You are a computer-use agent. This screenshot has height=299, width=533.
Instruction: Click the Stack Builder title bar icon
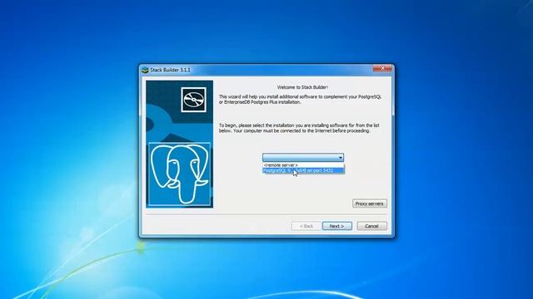pos(145,70)
